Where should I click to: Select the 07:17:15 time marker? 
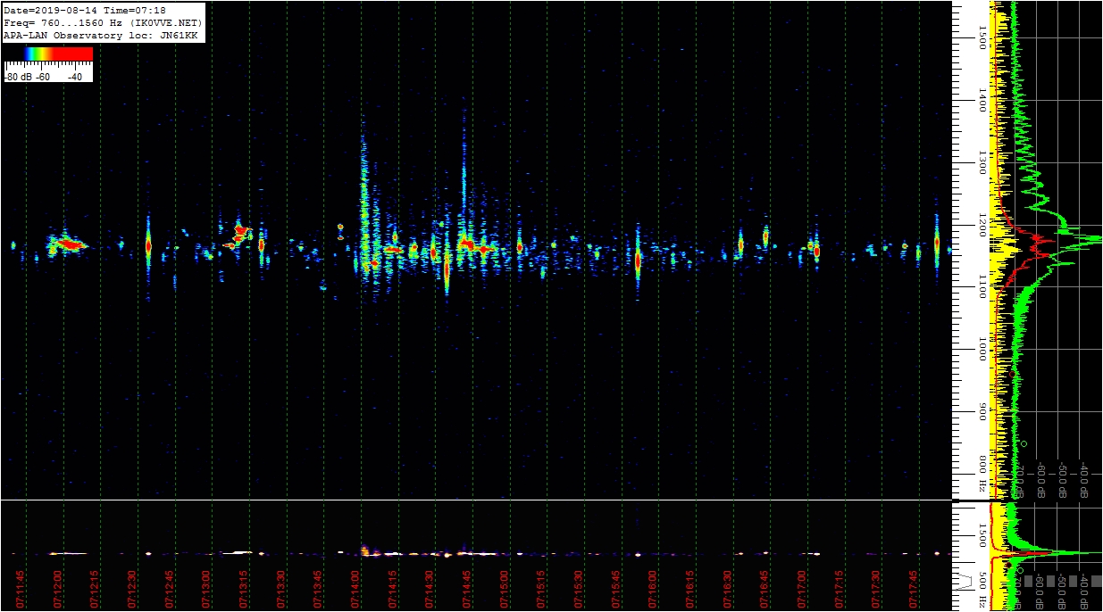tap(840, 589)
